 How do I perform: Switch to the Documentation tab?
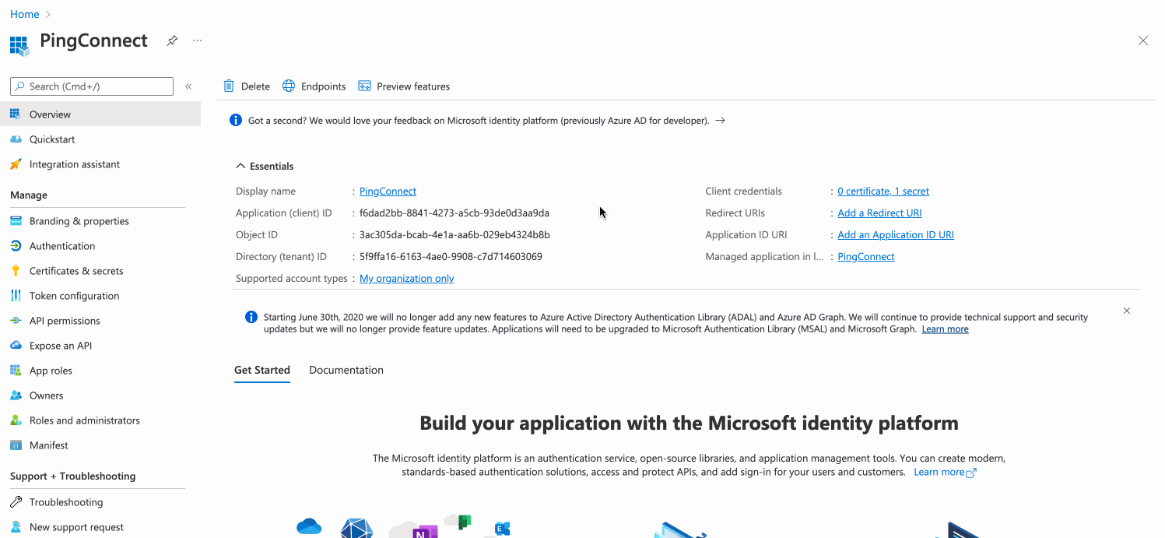346,369
